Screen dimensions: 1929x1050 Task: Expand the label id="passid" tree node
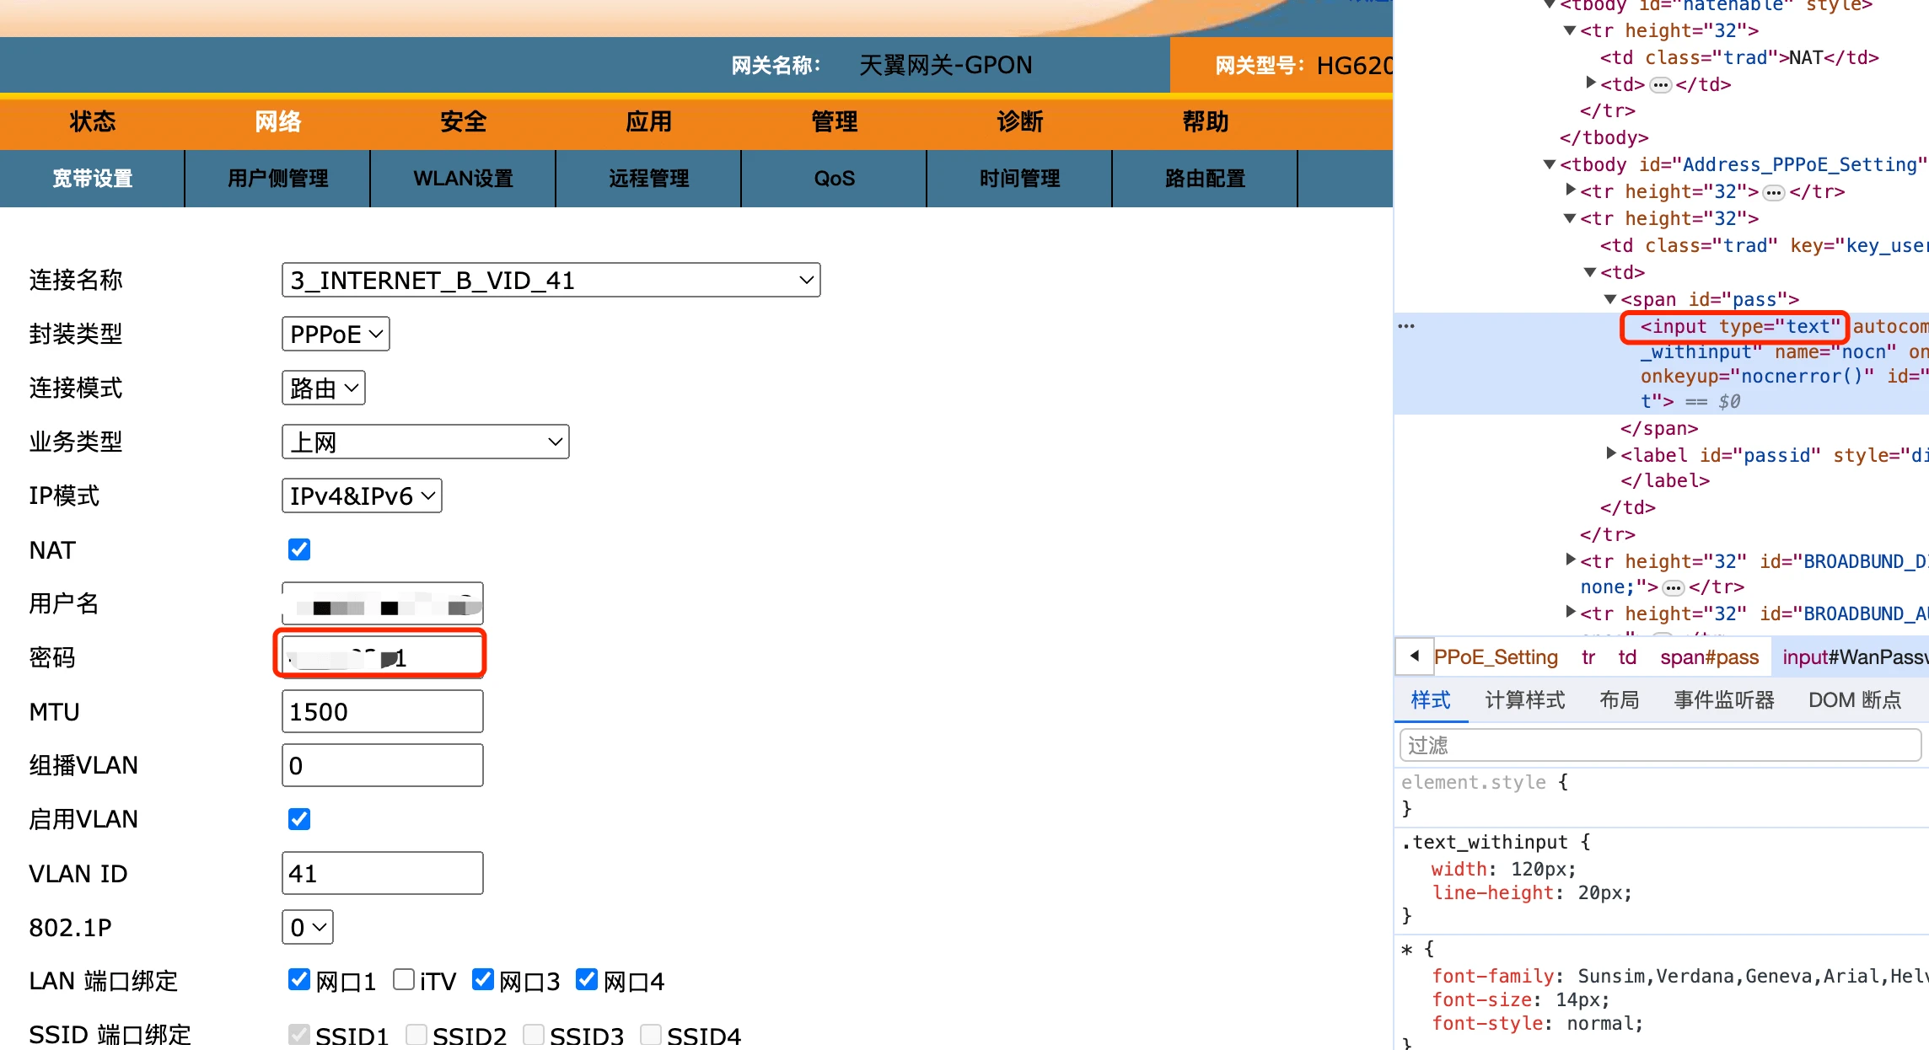1612,455
